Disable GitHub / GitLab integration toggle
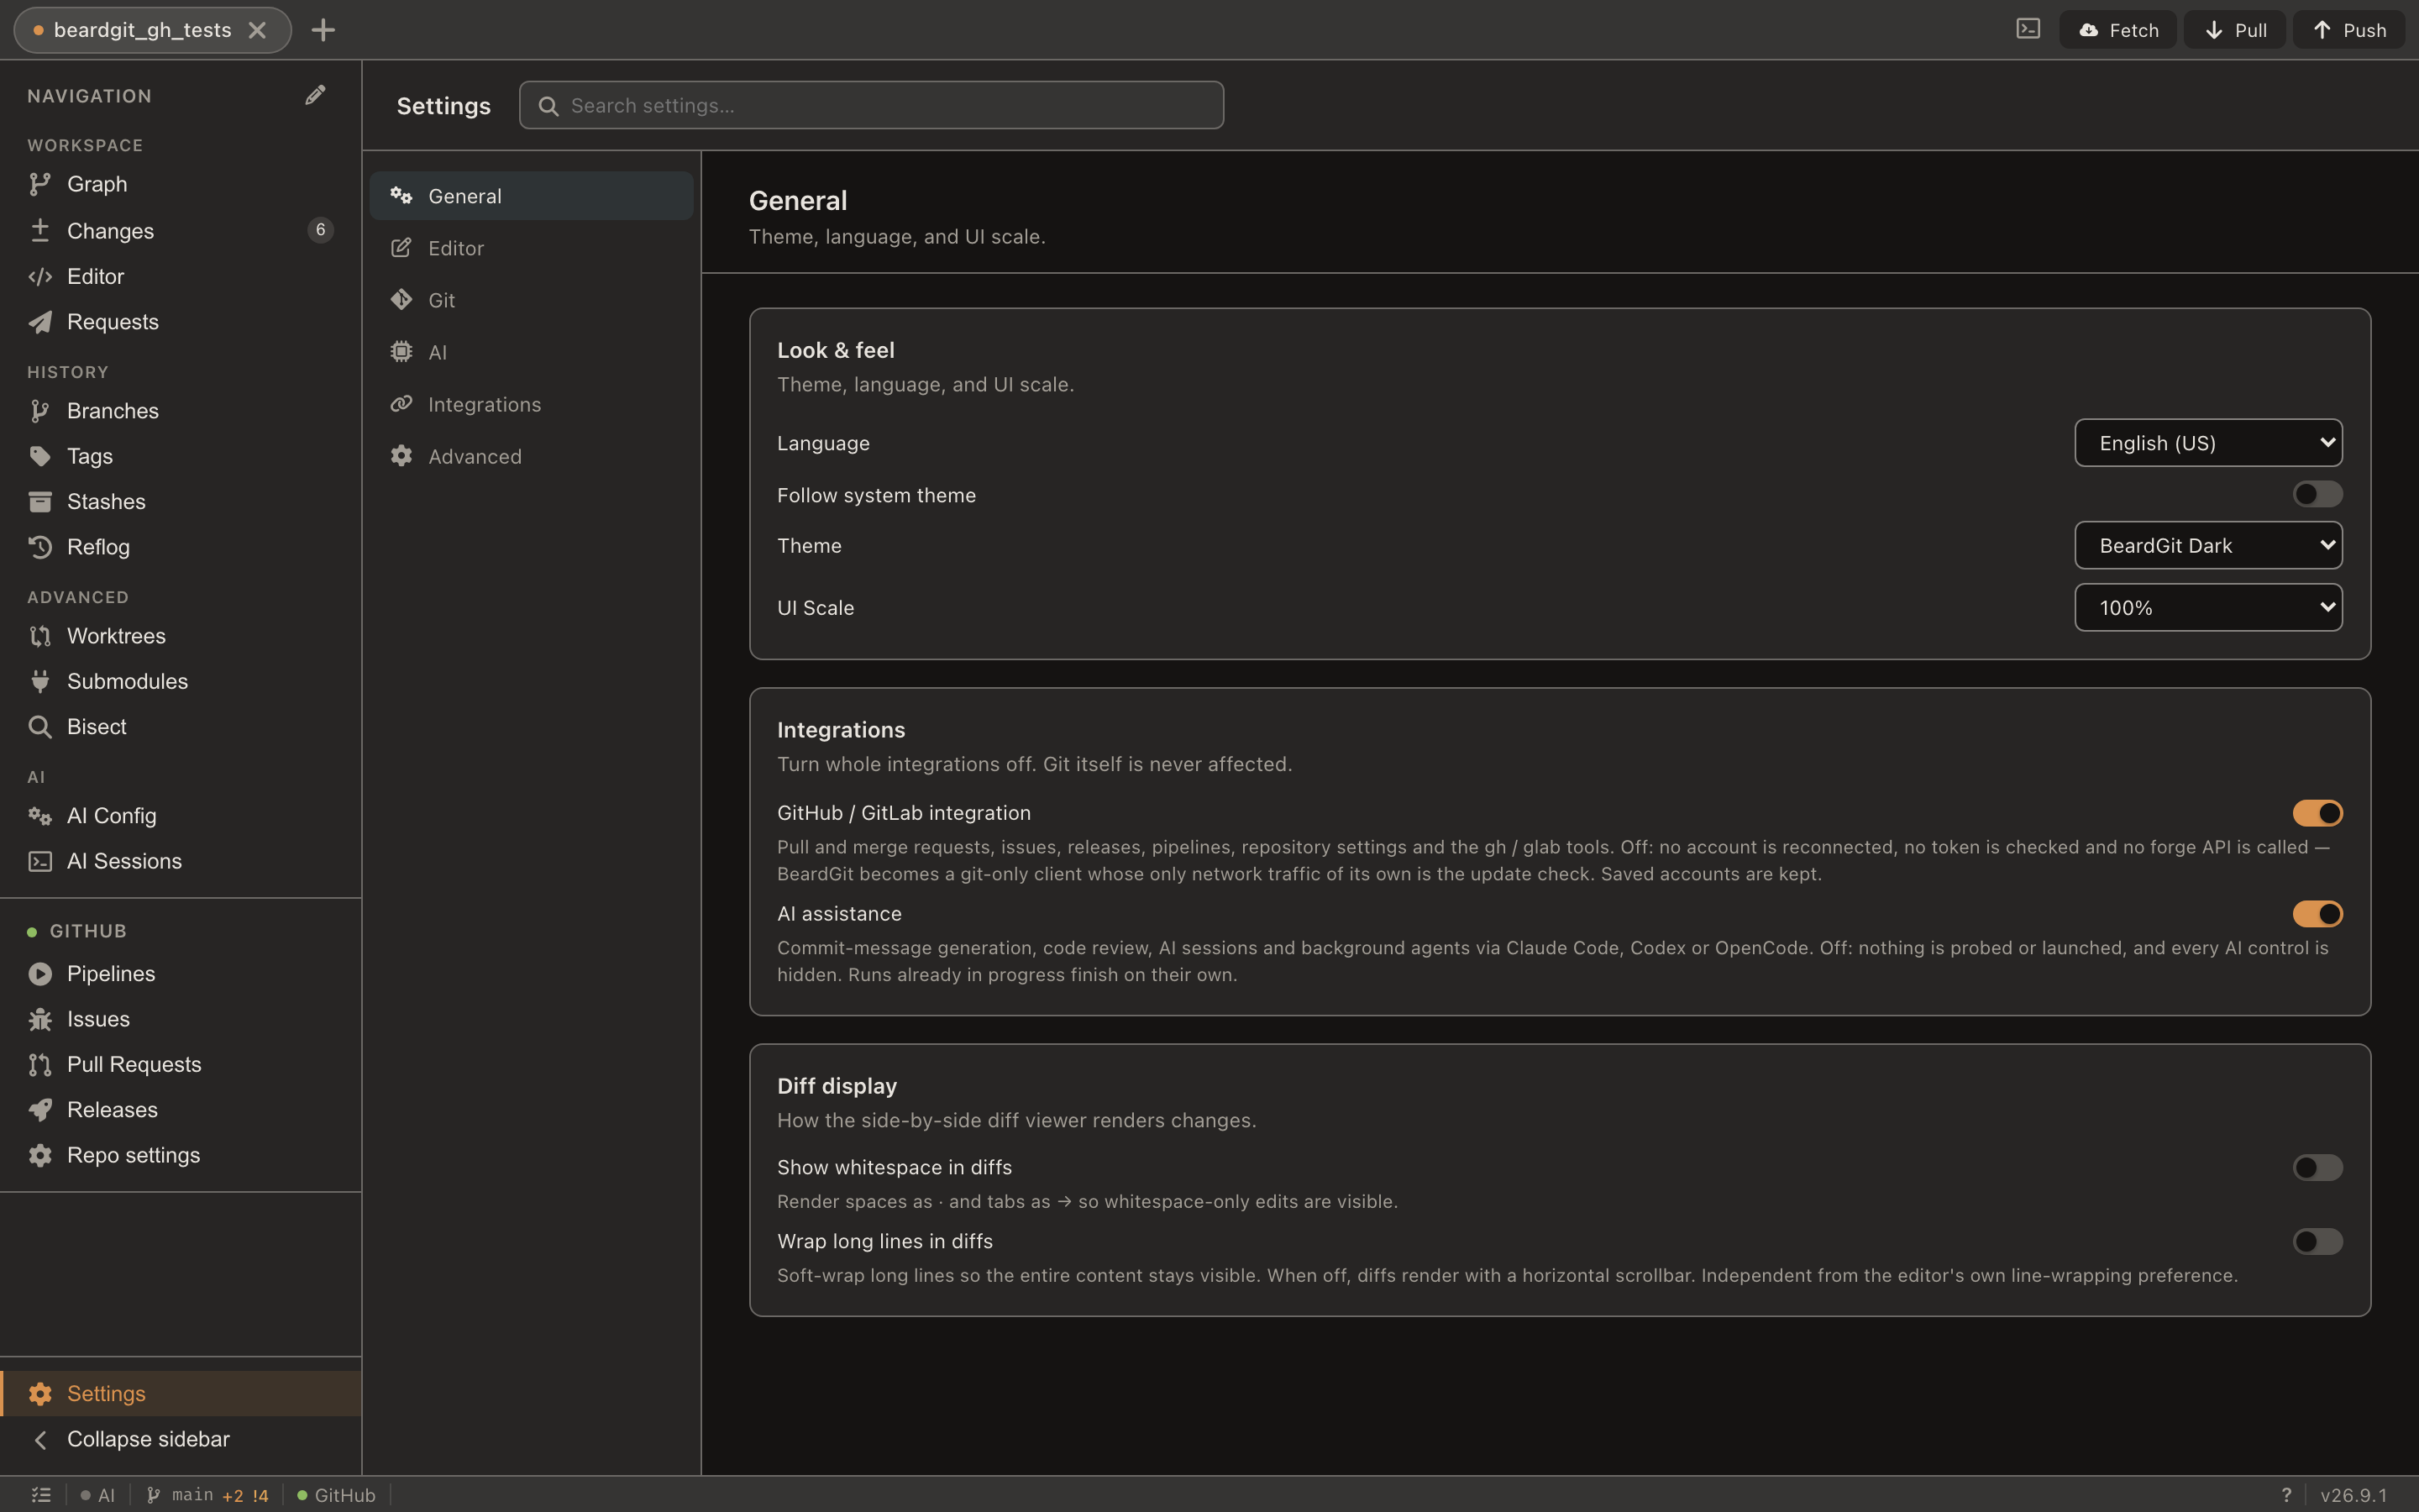This screenshot has width=2419, height=1512. [2317, 813]
